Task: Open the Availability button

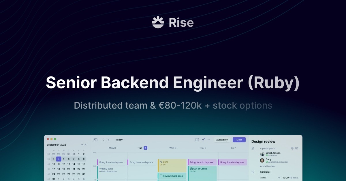Action: [222, 140]
